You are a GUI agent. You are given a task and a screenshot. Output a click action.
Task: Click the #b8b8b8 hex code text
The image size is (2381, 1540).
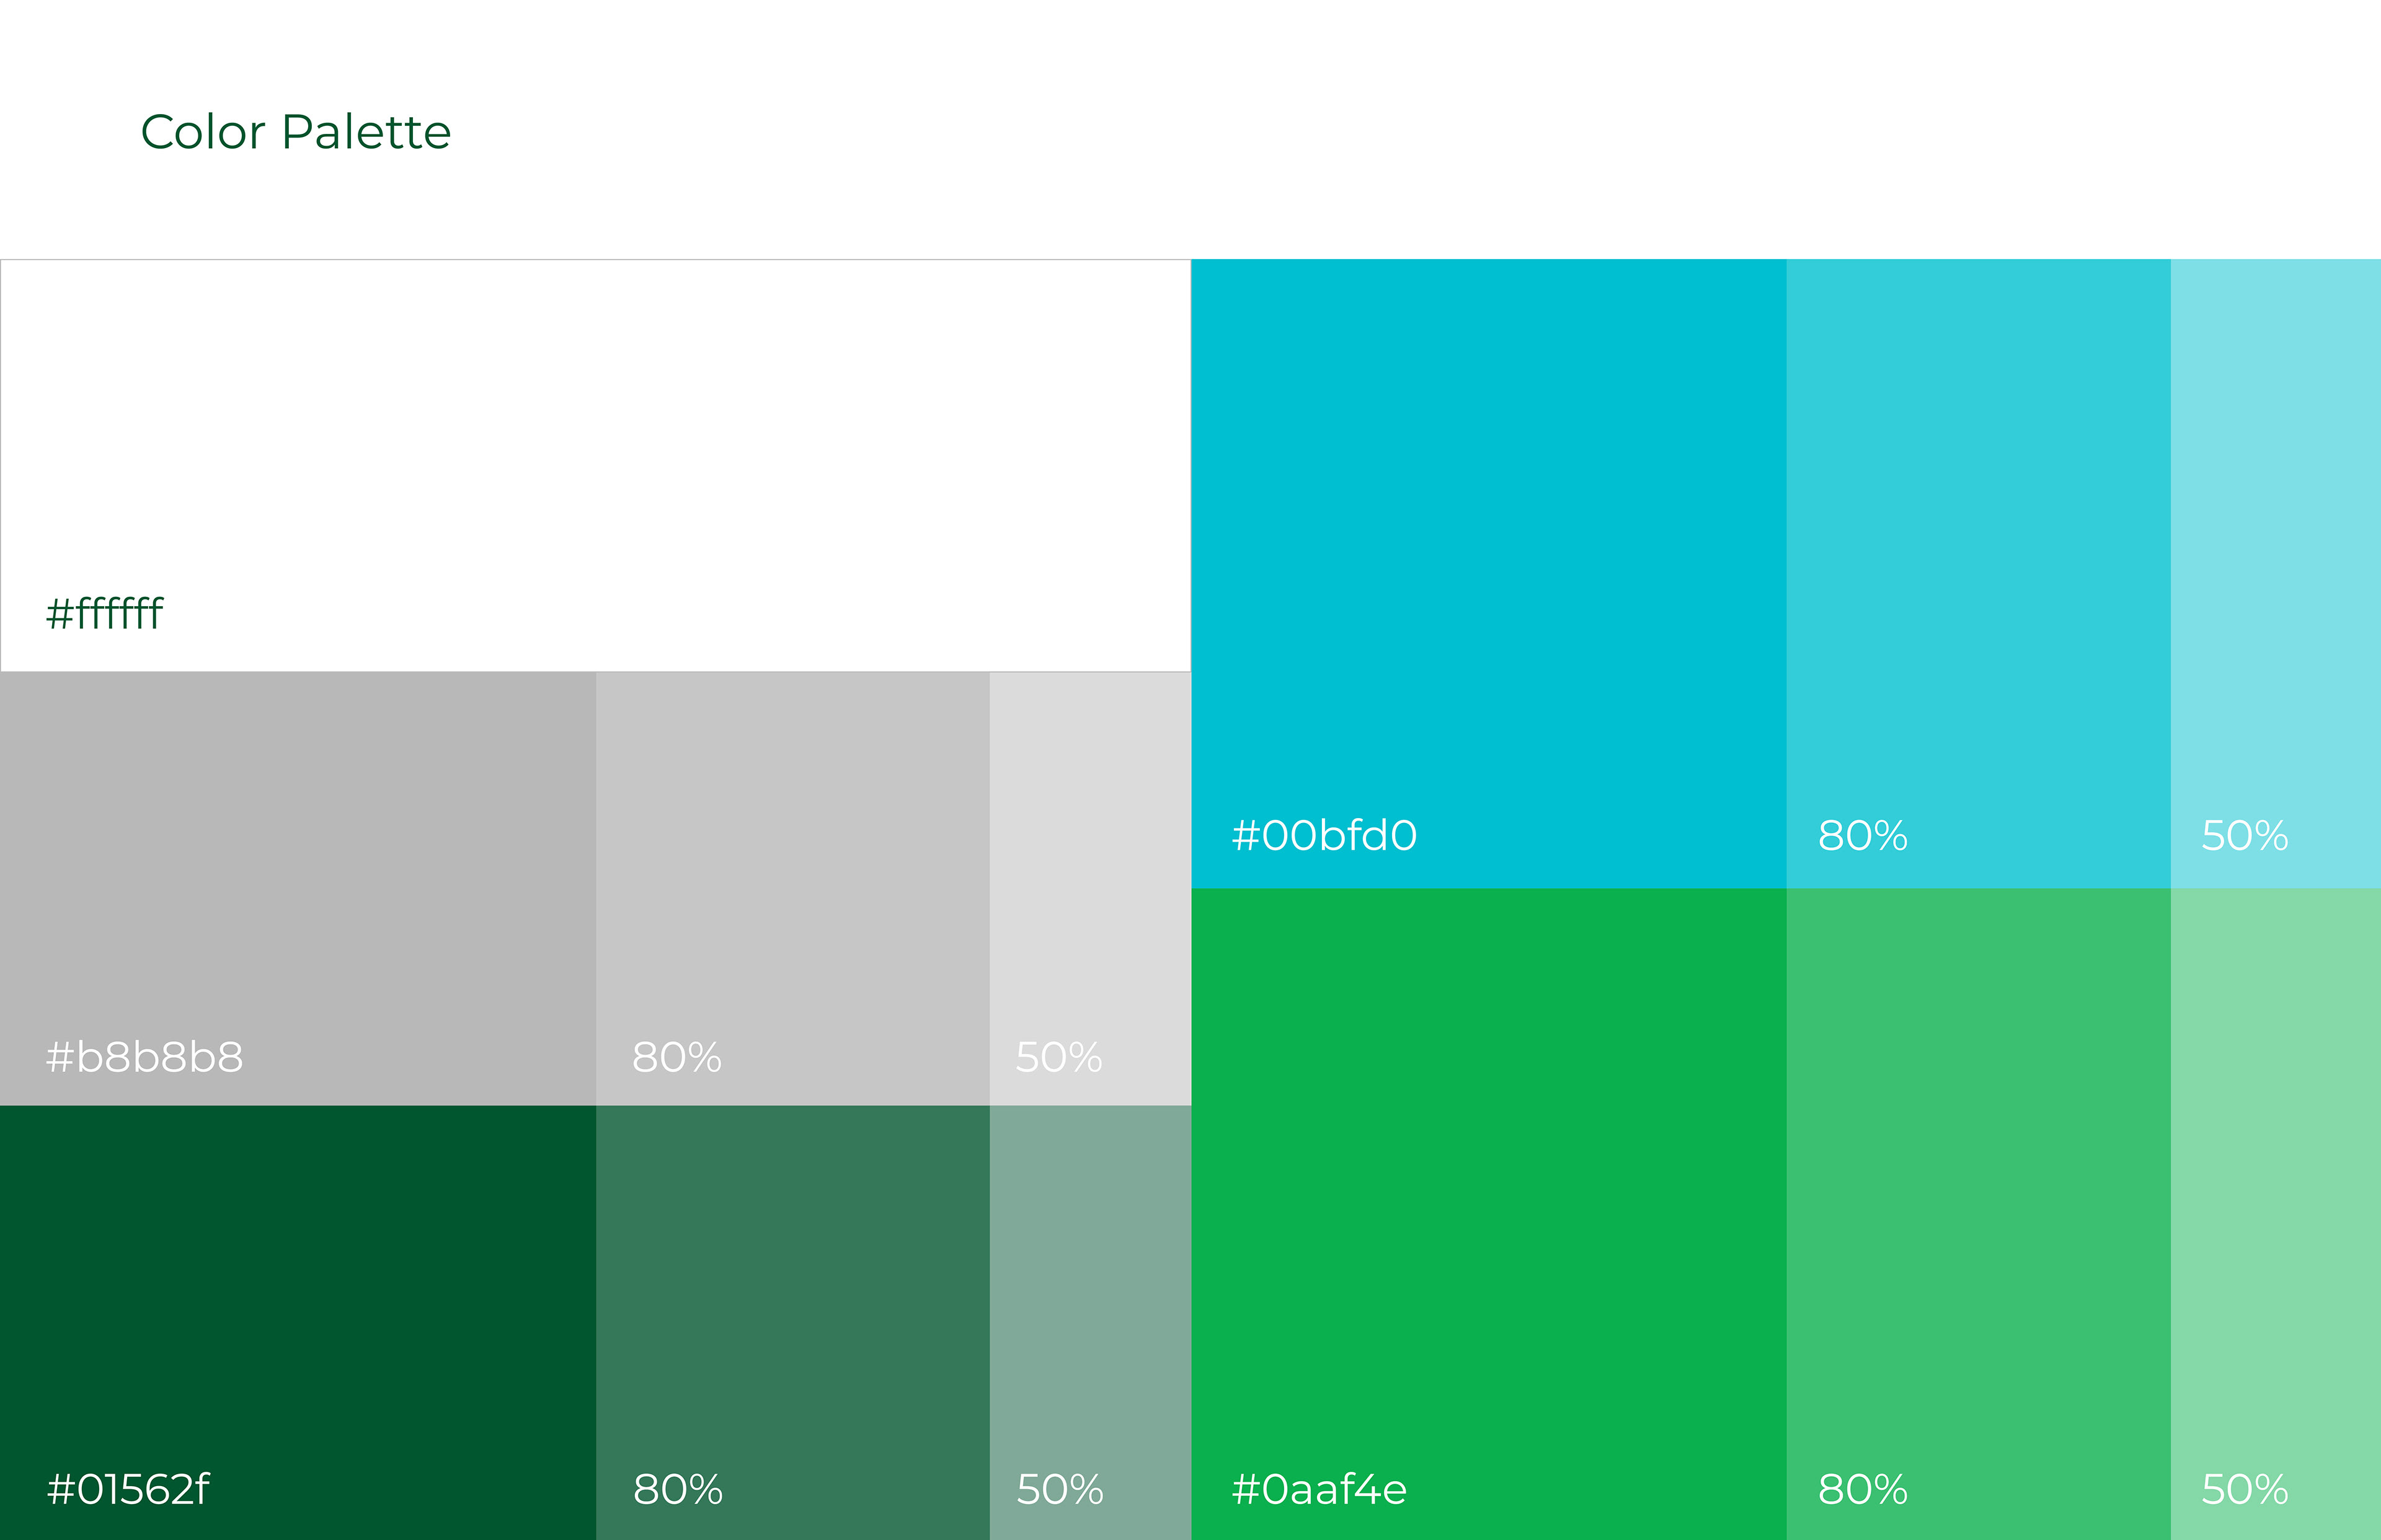pyautogui.click(x=144, y=1057)
